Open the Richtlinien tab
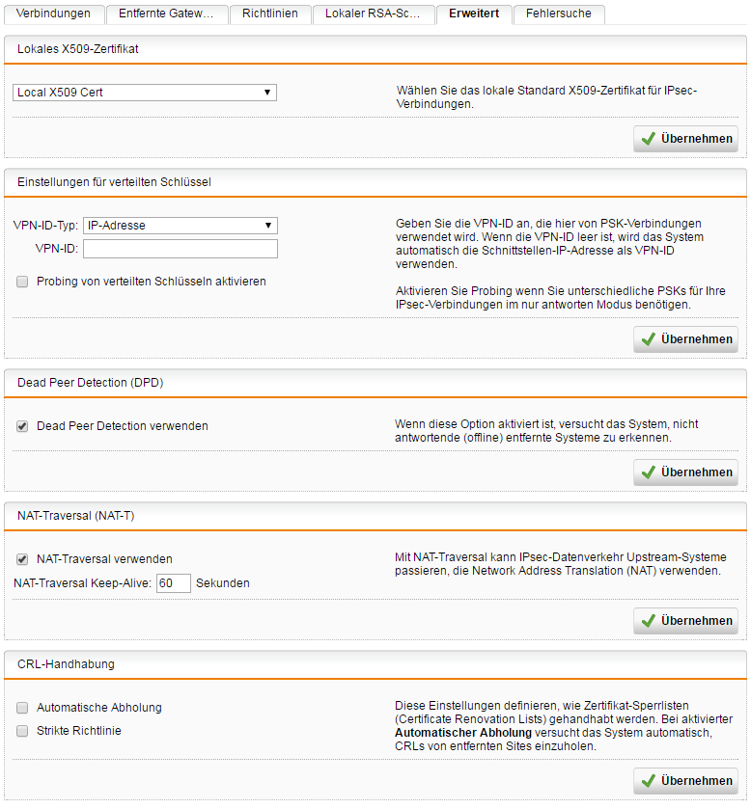The width and height of the screenshot is (751, 809). [x=271, y=13]
